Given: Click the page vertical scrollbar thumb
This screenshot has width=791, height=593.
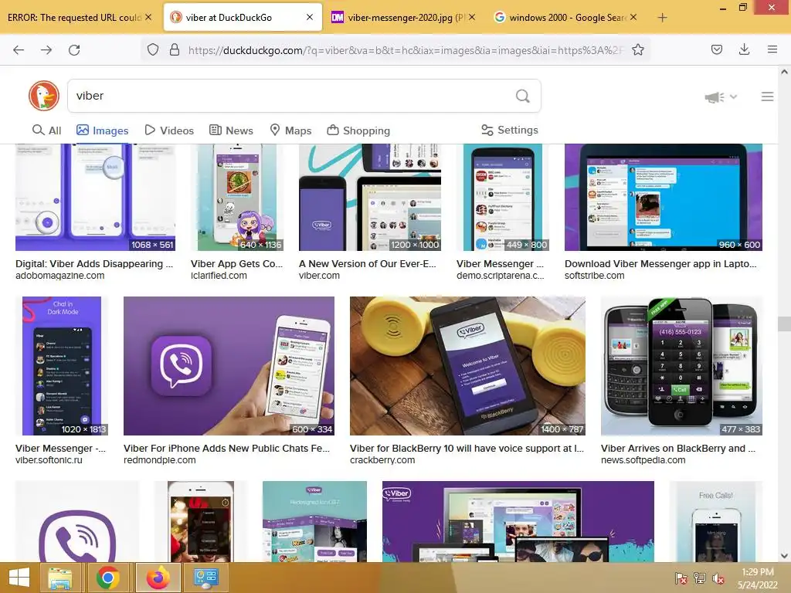Looking at the screenshot, I should pyautogui.click(x=784, y=324).
